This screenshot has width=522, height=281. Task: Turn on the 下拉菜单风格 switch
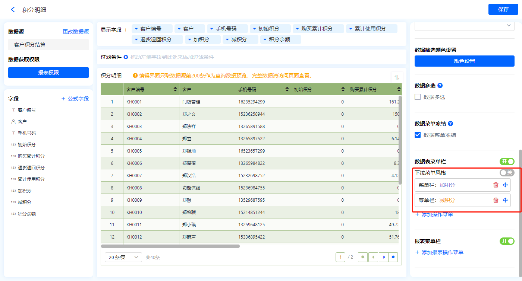507,173
